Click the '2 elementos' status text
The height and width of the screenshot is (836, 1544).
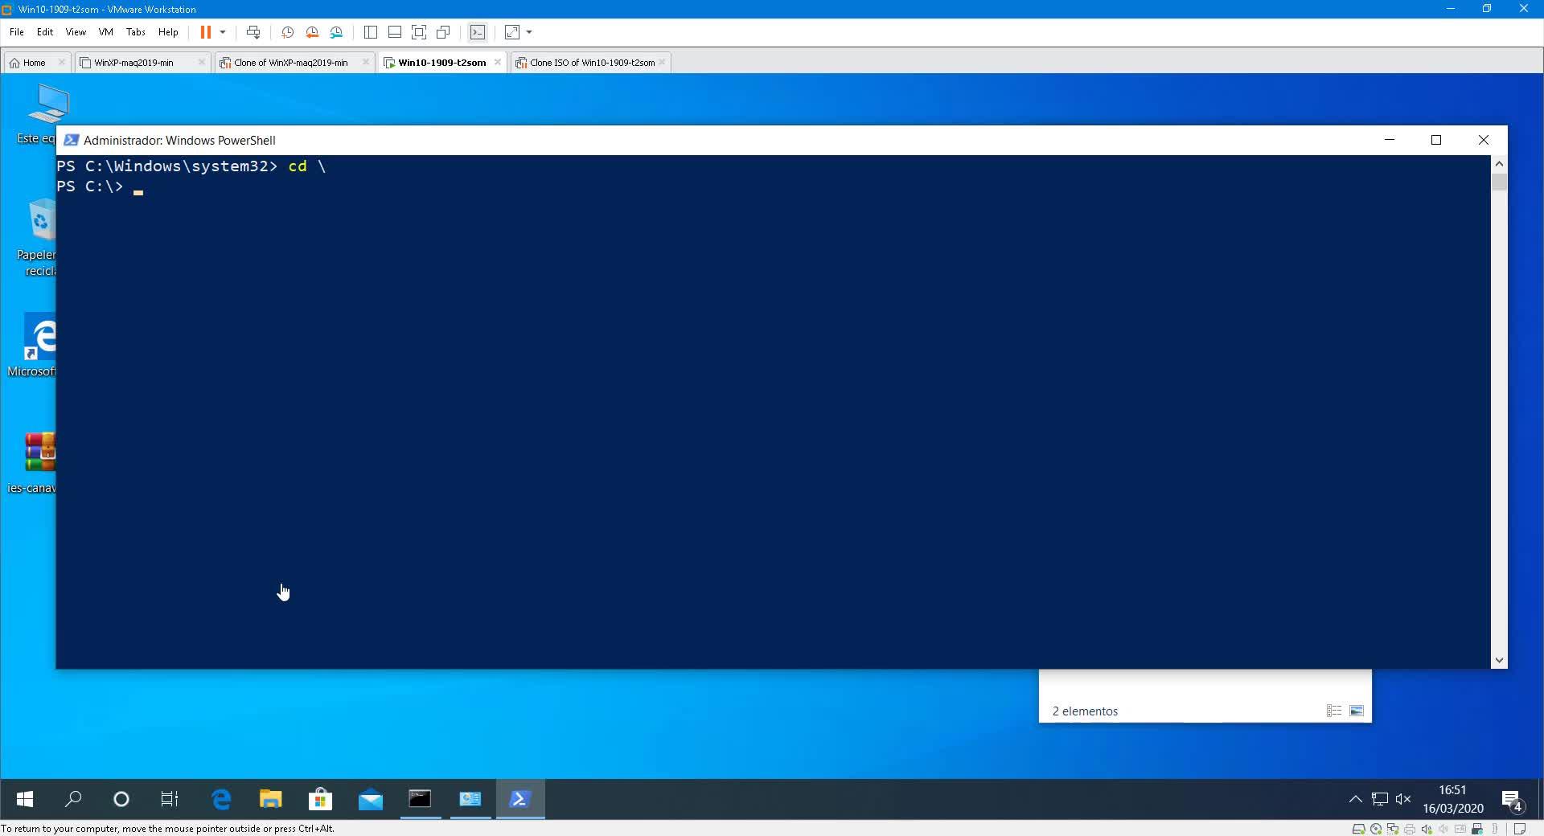pos(1085,711)
